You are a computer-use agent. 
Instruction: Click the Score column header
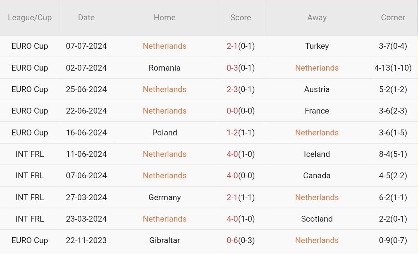tap(241, 18)
